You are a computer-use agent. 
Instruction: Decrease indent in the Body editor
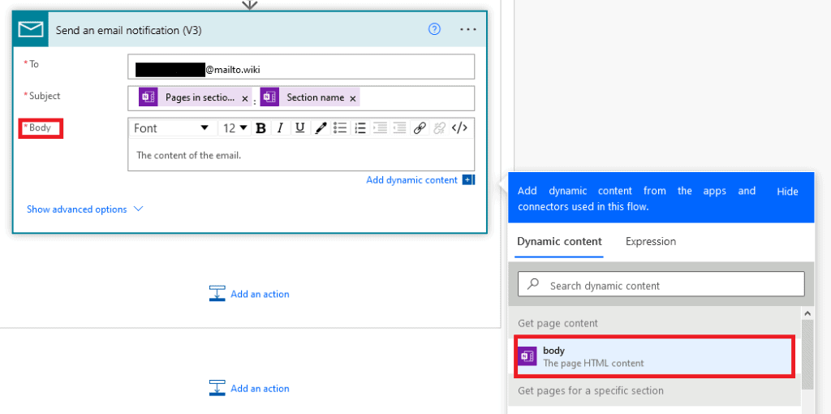[x=399, y=128]
